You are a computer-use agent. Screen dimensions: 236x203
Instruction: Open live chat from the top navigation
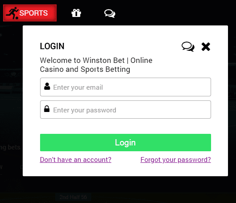coord(110,13)
